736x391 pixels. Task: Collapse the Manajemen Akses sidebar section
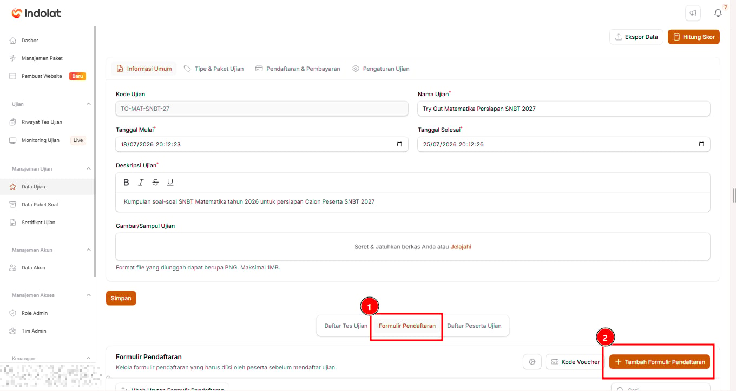[x=89, y=295]
